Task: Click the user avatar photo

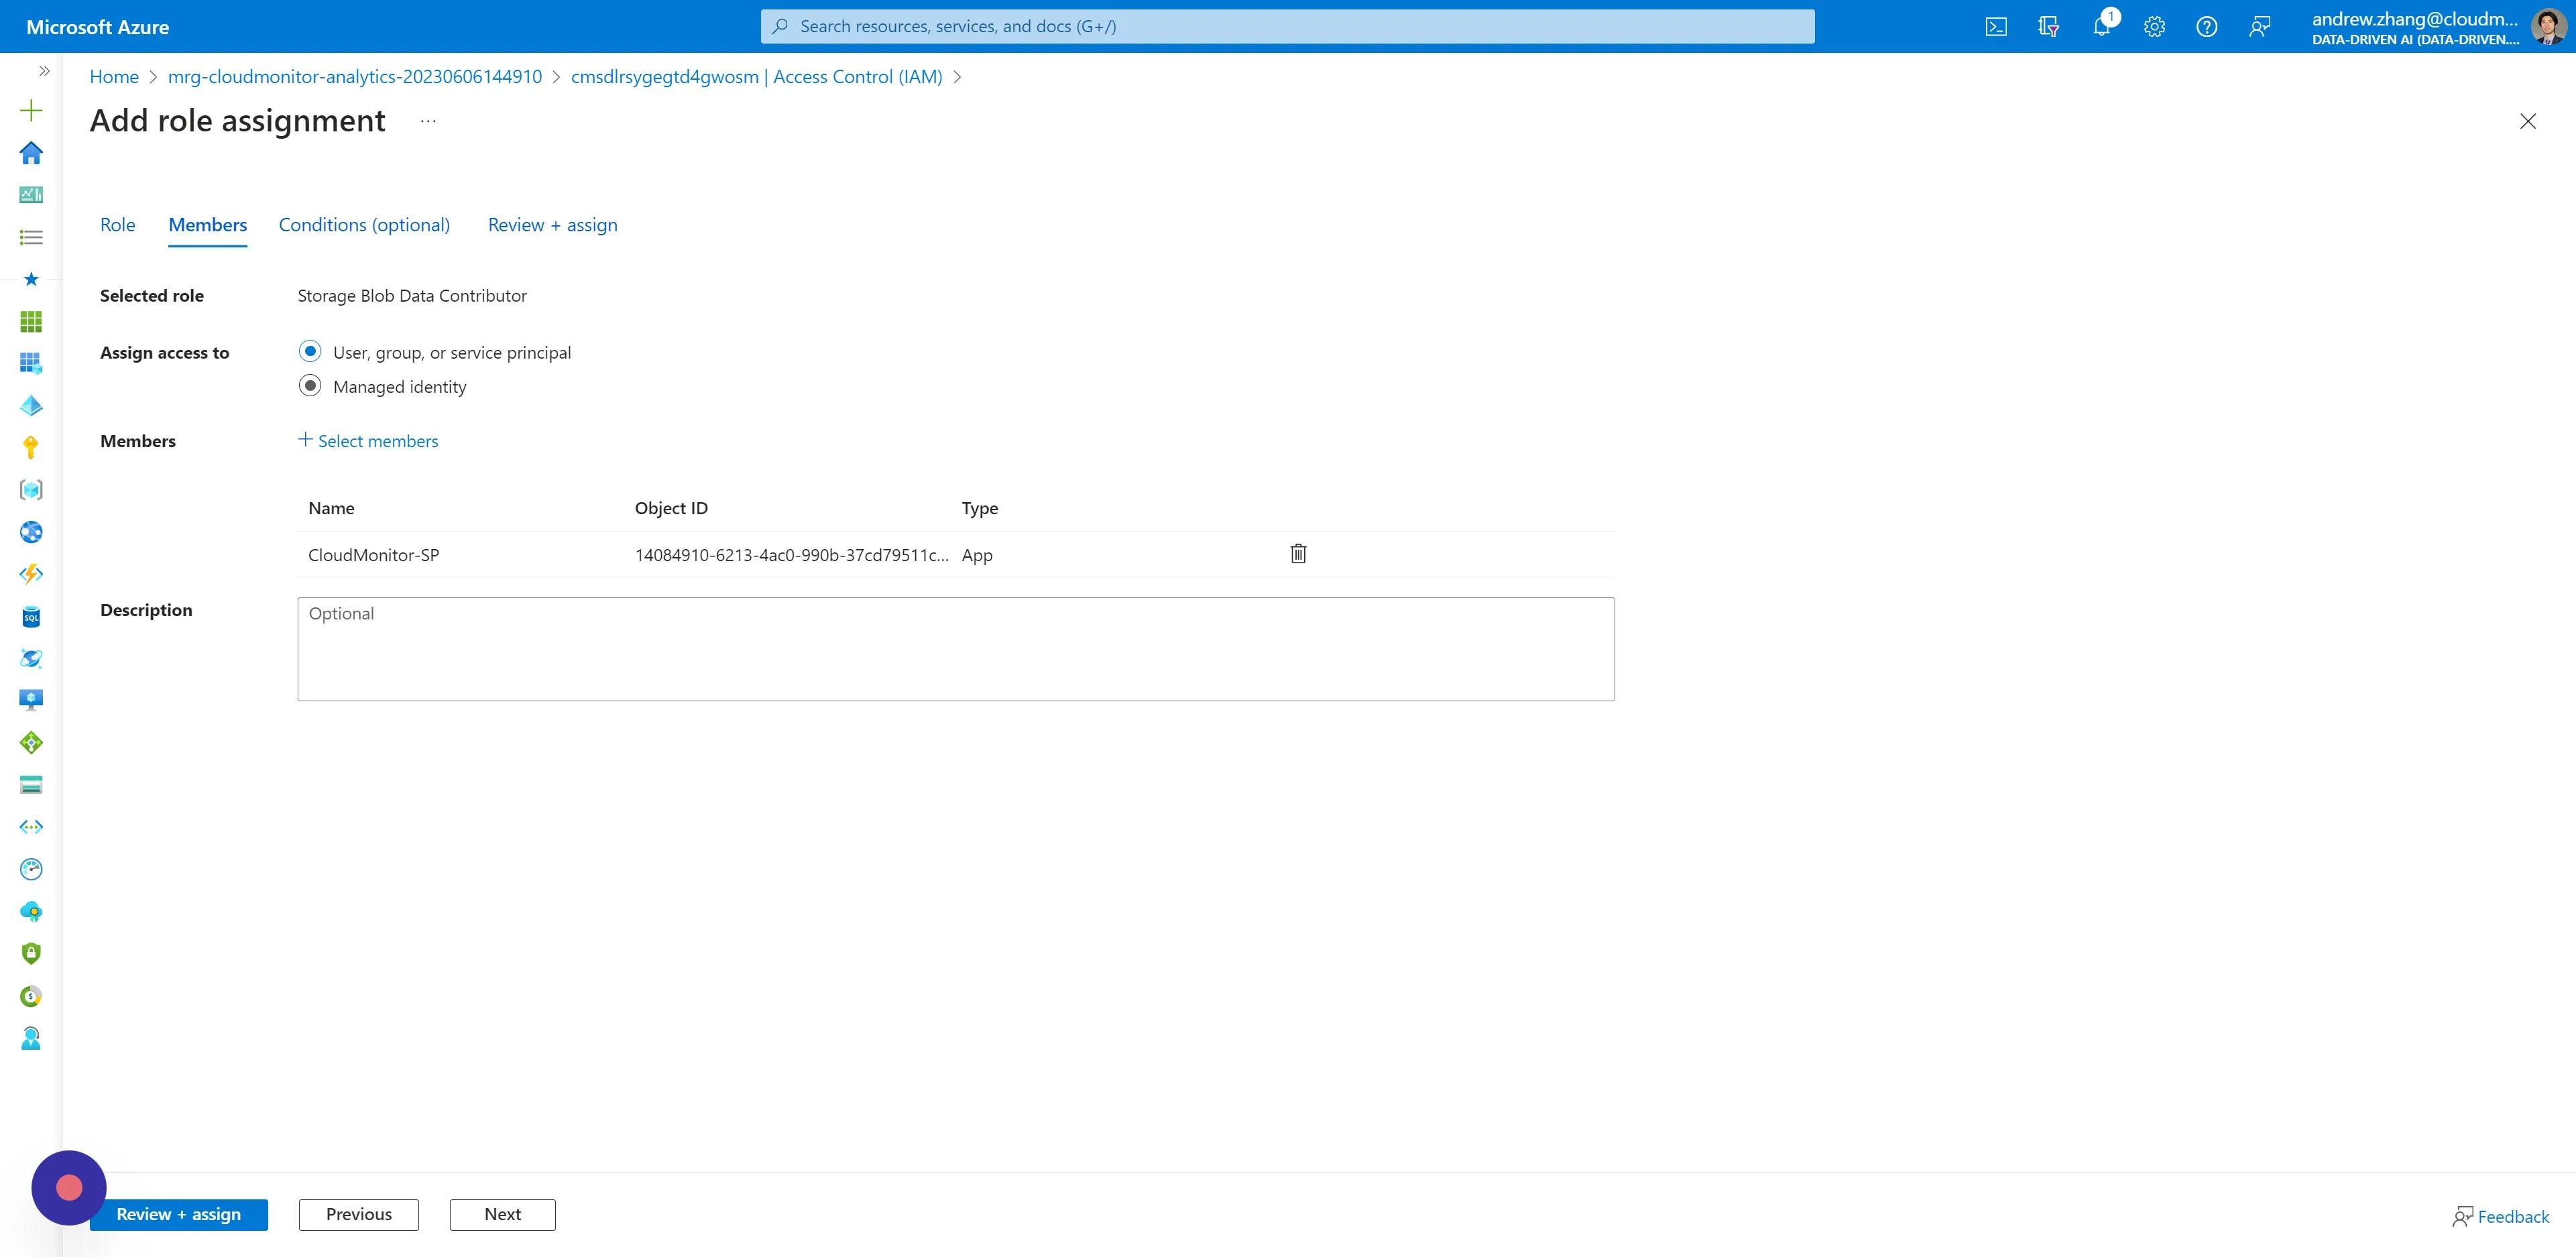Action: (2548, 27)
